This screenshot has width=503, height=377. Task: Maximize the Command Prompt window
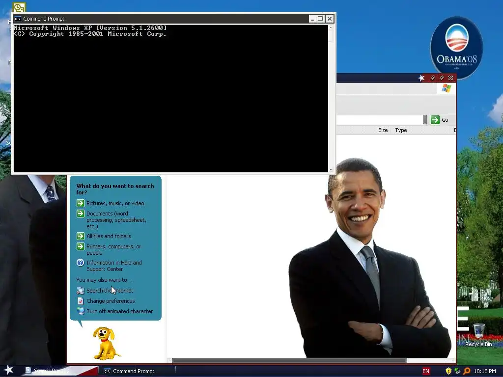click(320, 19)
